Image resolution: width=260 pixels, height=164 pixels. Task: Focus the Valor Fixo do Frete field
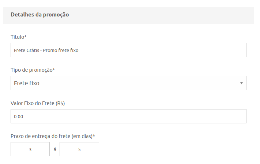point(128,116)
